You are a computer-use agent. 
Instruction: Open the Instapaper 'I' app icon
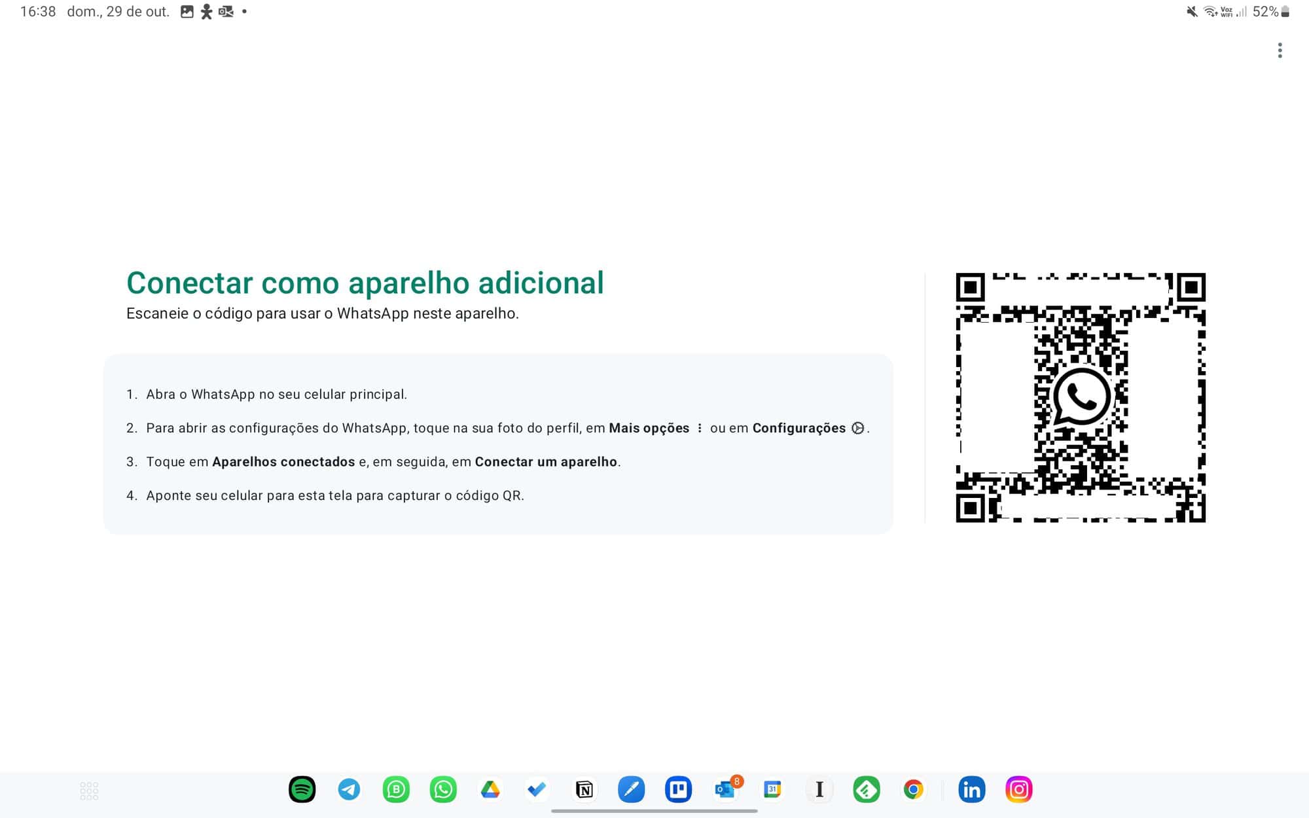pyautogui.click(x=819, y=790)
